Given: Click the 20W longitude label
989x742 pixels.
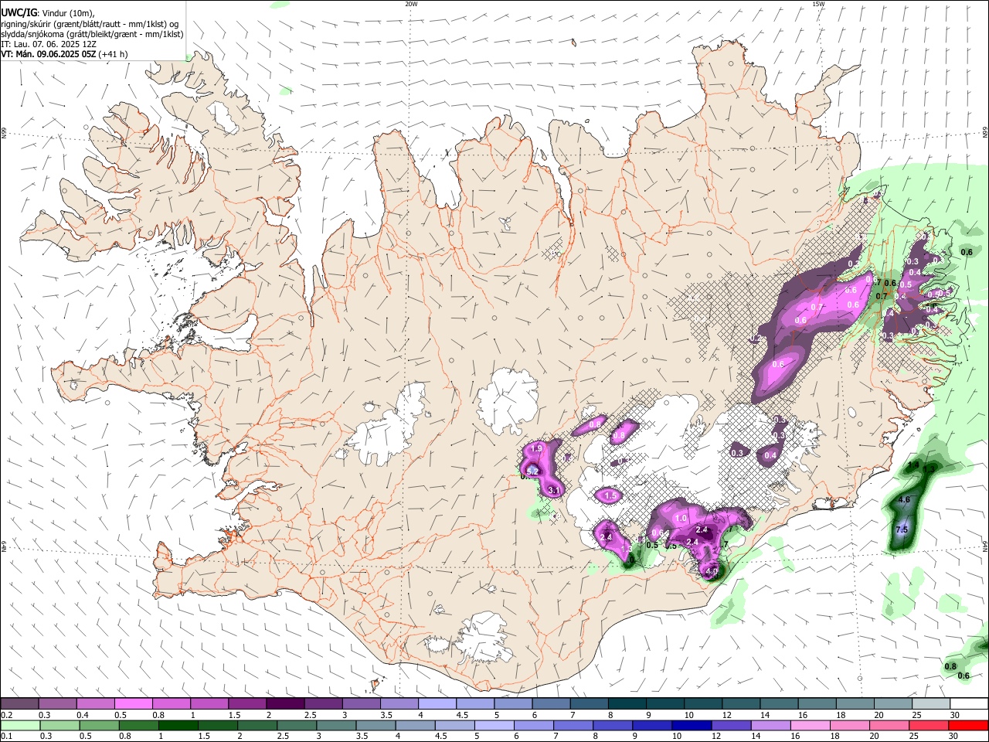Looking at the screenshot, I should [412, 4].
